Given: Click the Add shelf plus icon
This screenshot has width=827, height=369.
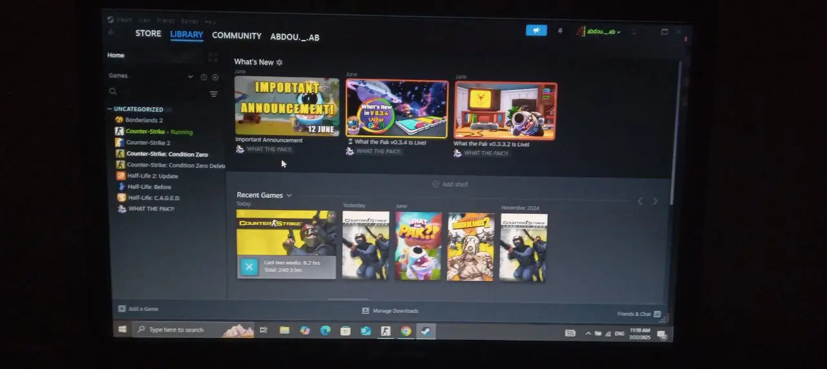Looking at the screenshot, I should click(x=435, y=184).
